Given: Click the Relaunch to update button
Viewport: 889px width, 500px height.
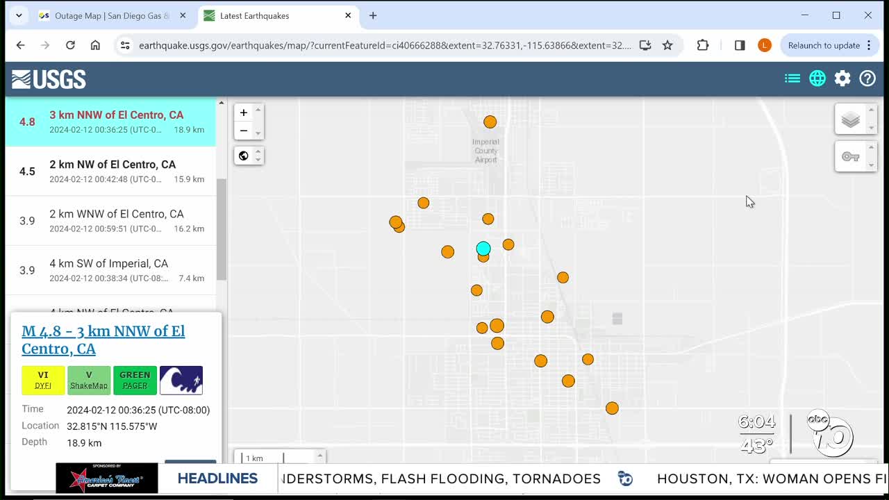Looking at the screenshot, I should (x=824, y=45).
